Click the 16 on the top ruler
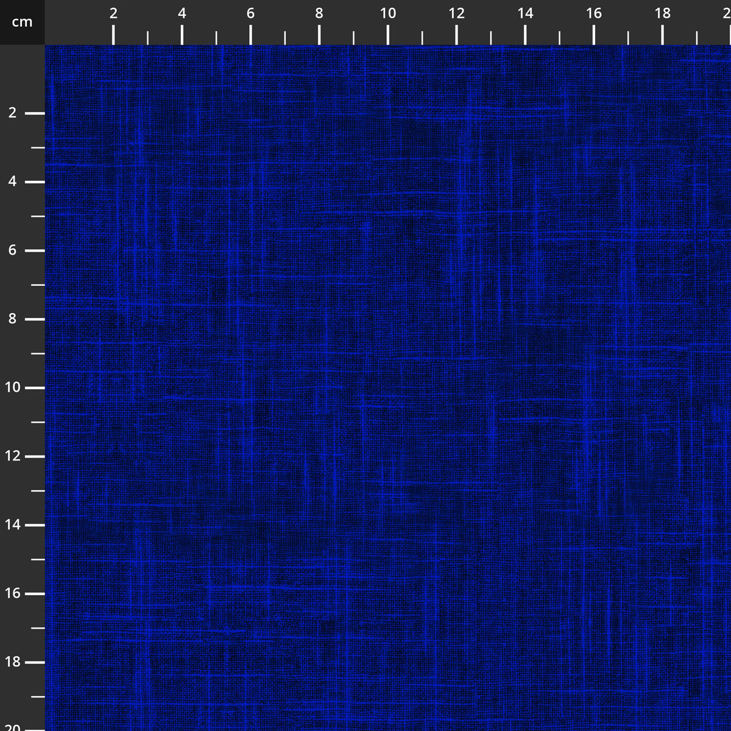The width and height of the screenshot is (731, 731). coord(594,13)
